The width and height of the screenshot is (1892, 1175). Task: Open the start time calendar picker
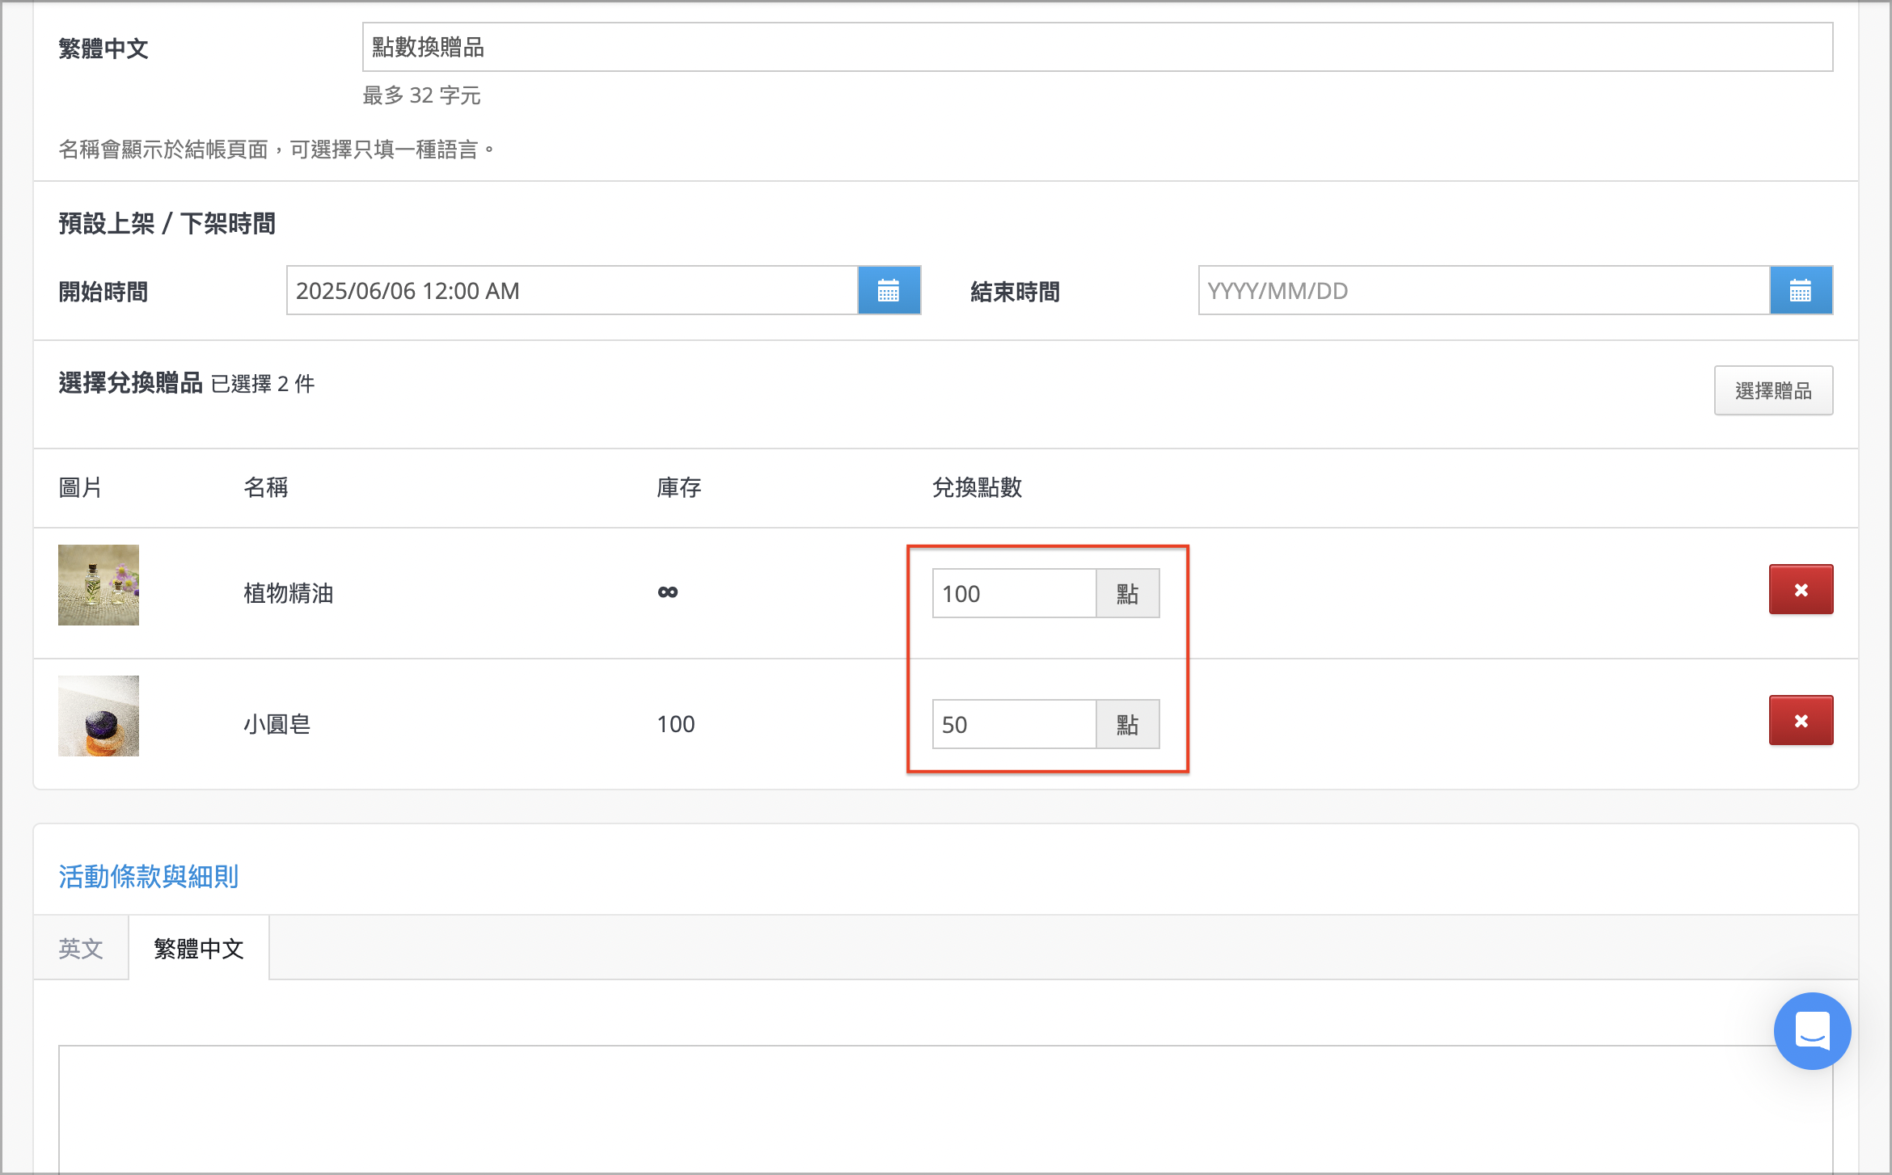click(x=889, y=290)
